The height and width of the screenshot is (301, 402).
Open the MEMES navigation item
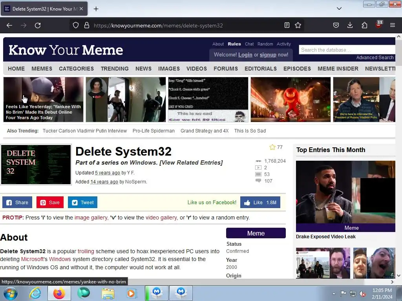tap(42, 69)
